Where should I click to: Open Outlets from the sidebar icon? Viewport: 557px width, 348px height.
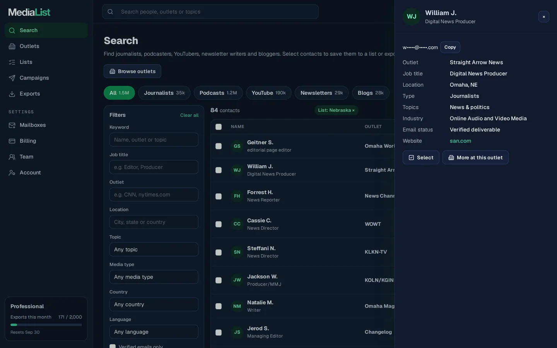click(x=12, y=46)
